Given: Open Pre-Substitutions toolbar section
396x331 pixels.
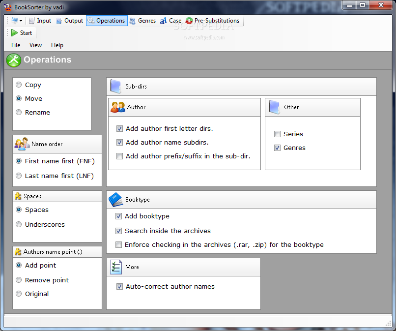Looking at the screenshot, I should click(x=212, y=21).
